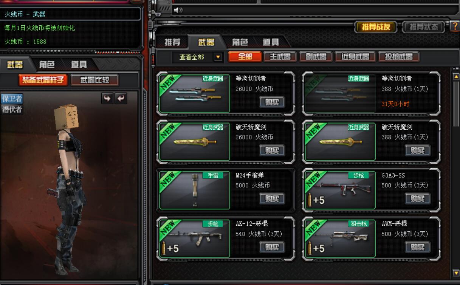
Task: Filter by 主武器 category
Action: pyautogui.click(x=280, y=57)
